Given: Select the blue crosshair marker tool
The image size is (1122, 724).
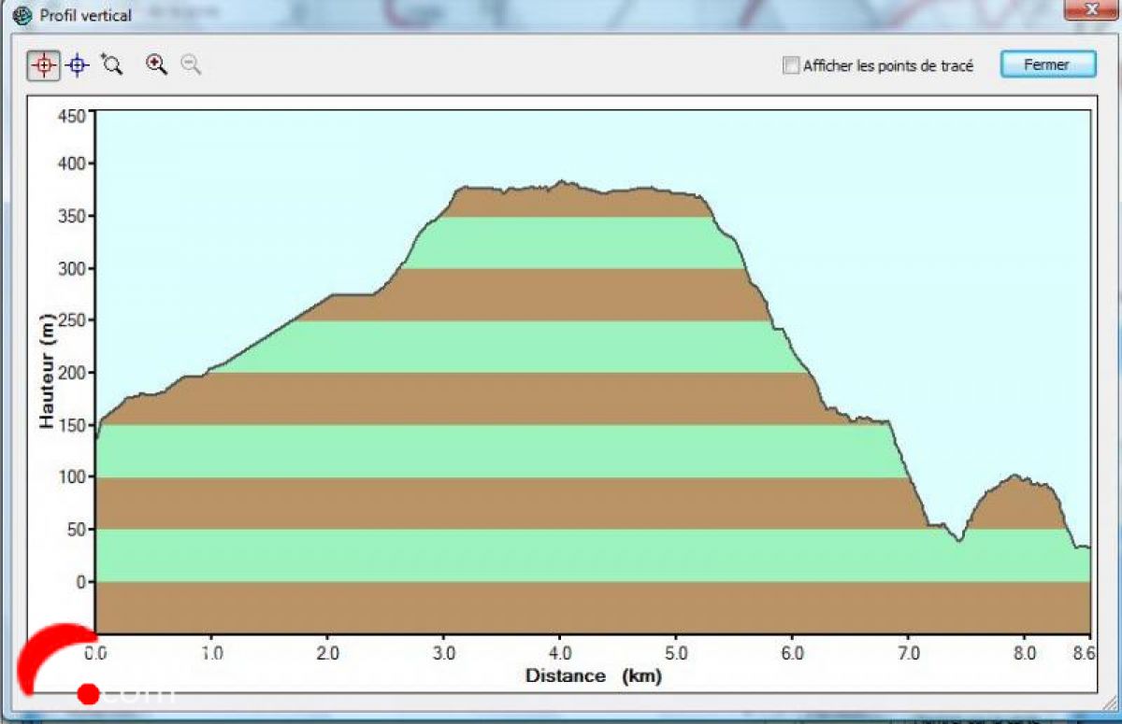Looking at the screenshot, I should [x=78, y=65].
